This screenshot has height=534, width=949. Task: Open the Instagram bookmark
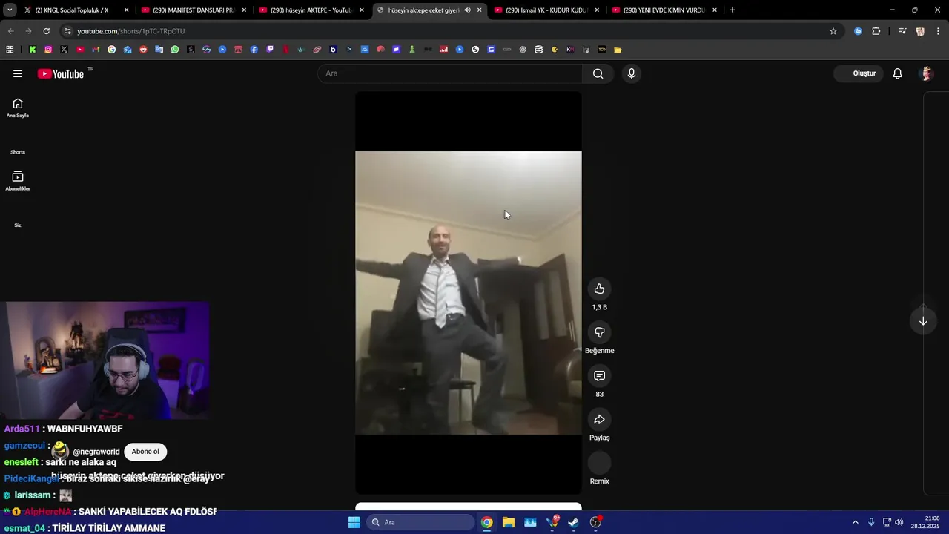click(x=48, y=50)
